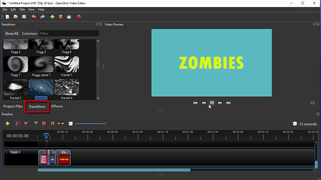The height and width of the screenshot is (180, 321).
Task: Rewind the video preview
Action: (204, 103)
